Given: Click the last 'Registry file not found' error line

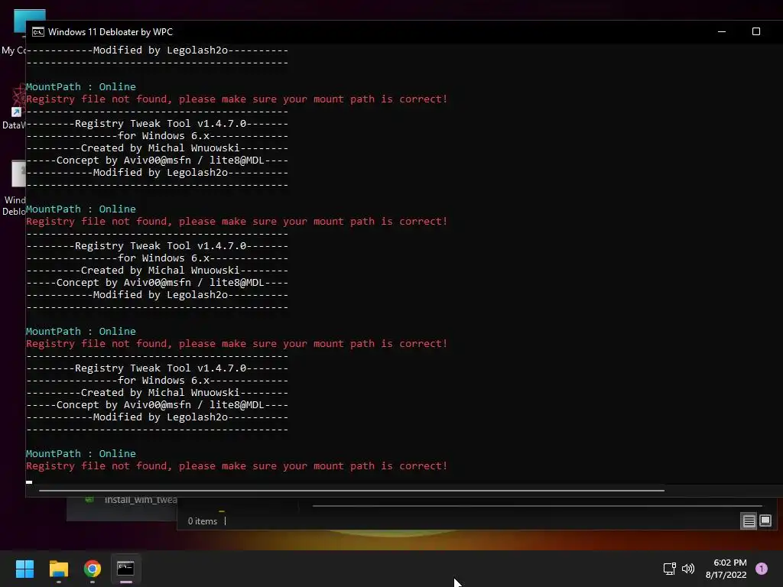Looking at the screenshot, I should pyautogui.click(x=237, y=466).
